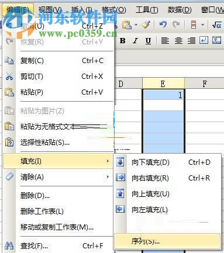This screenshot has width=224, height=253.
Task: Select column F header
Action: pos(205,84)
